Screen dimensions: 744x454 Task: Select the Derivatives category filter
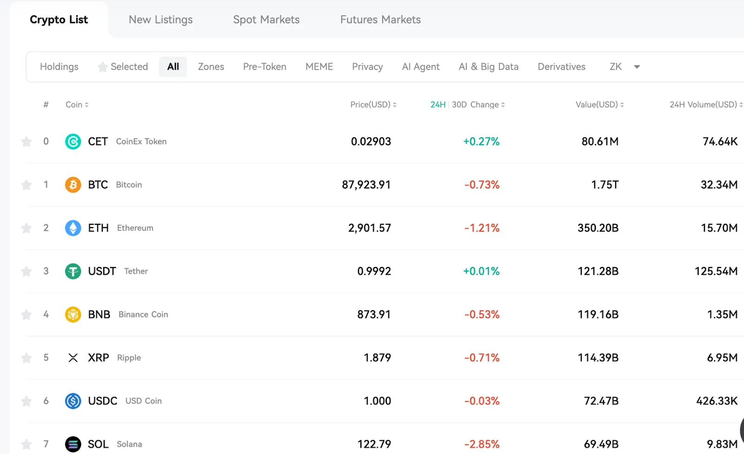point(562,67)
